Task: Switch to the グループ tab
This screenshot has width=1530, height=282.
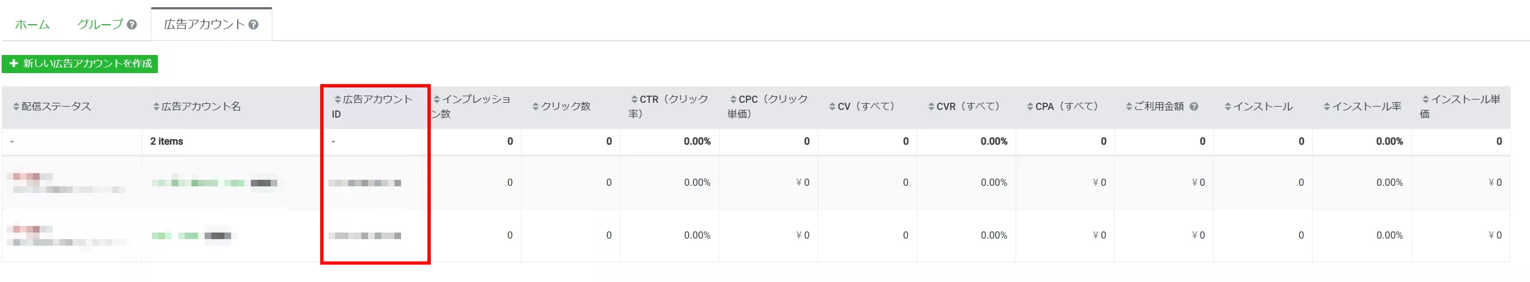Action: click(99, 25)
